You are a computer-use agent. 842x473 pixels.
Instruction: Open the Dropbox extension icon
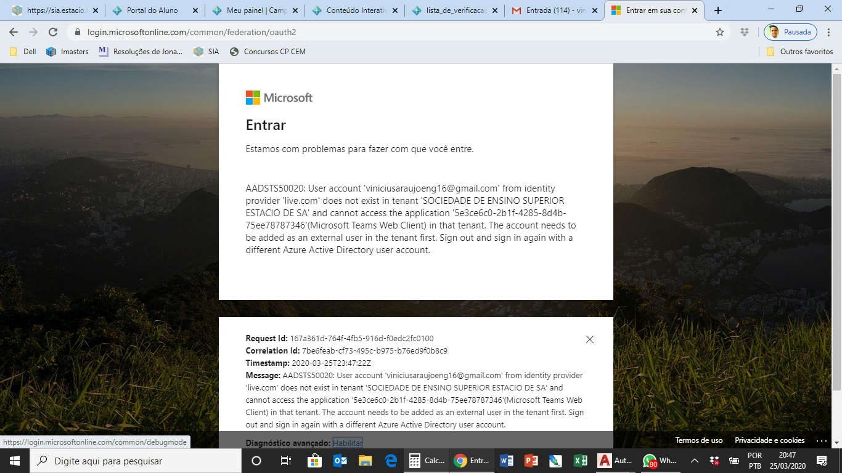[x=745, y=32]
